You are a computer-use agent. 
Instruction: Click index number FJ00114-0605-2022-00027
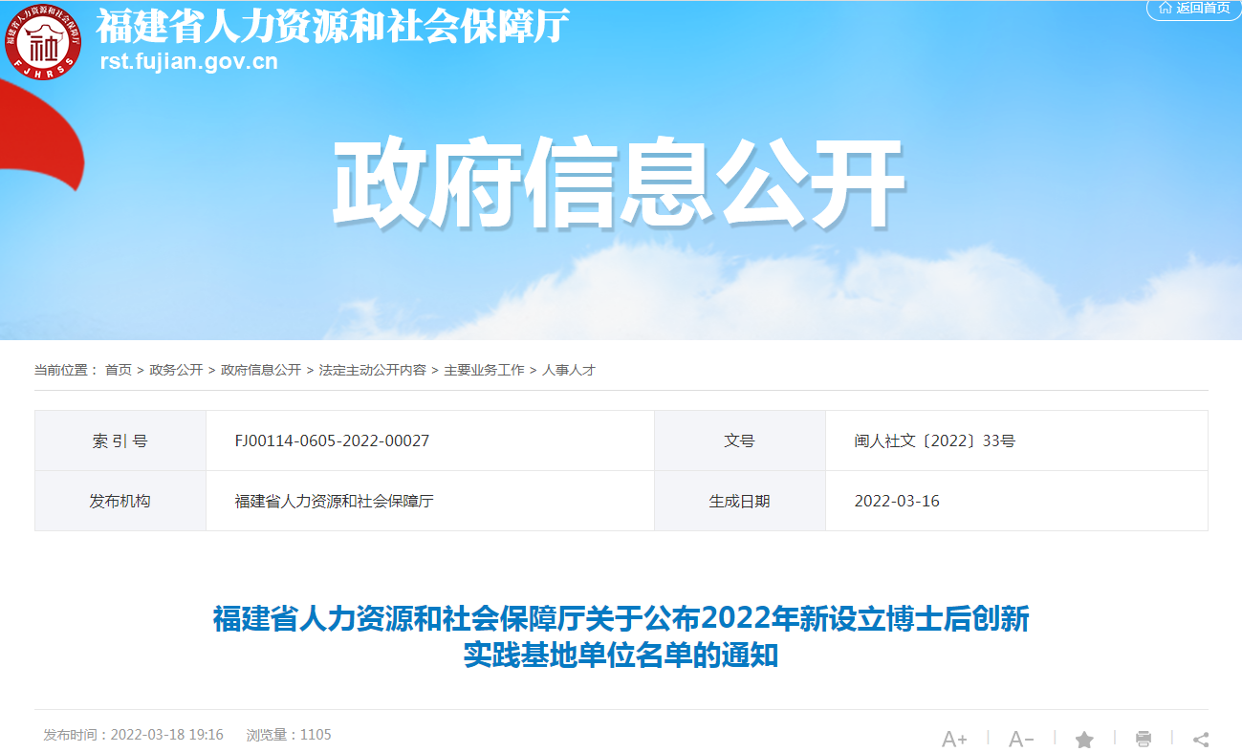(332, 441)
